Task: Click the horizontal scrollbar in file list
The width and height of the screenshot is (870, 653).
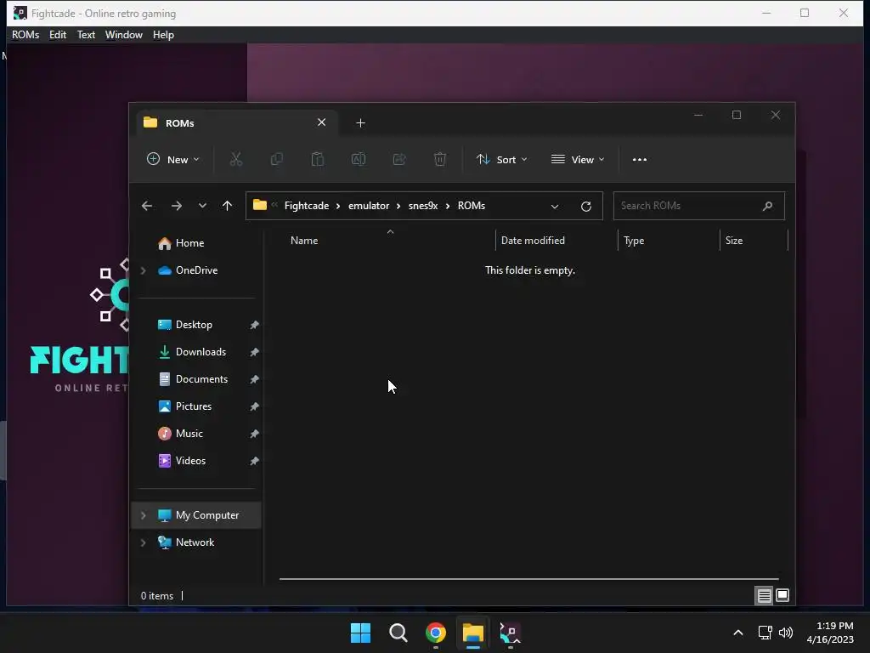Action: (x=528, y=578)
